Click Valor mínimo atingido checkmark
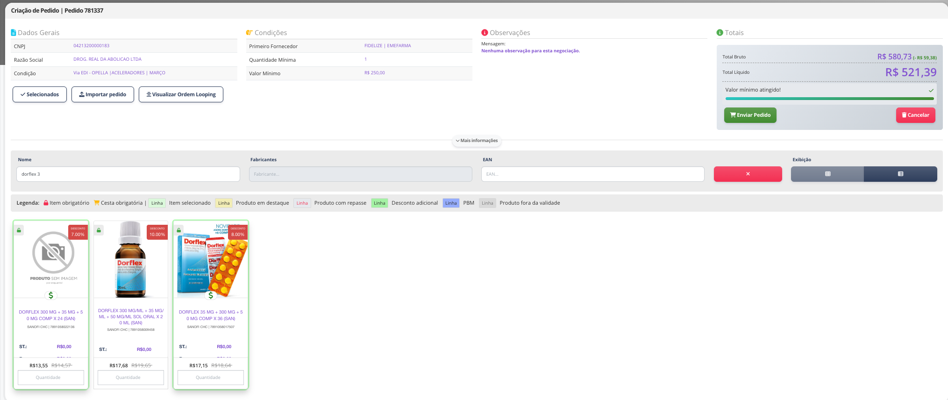 (931, 90)
